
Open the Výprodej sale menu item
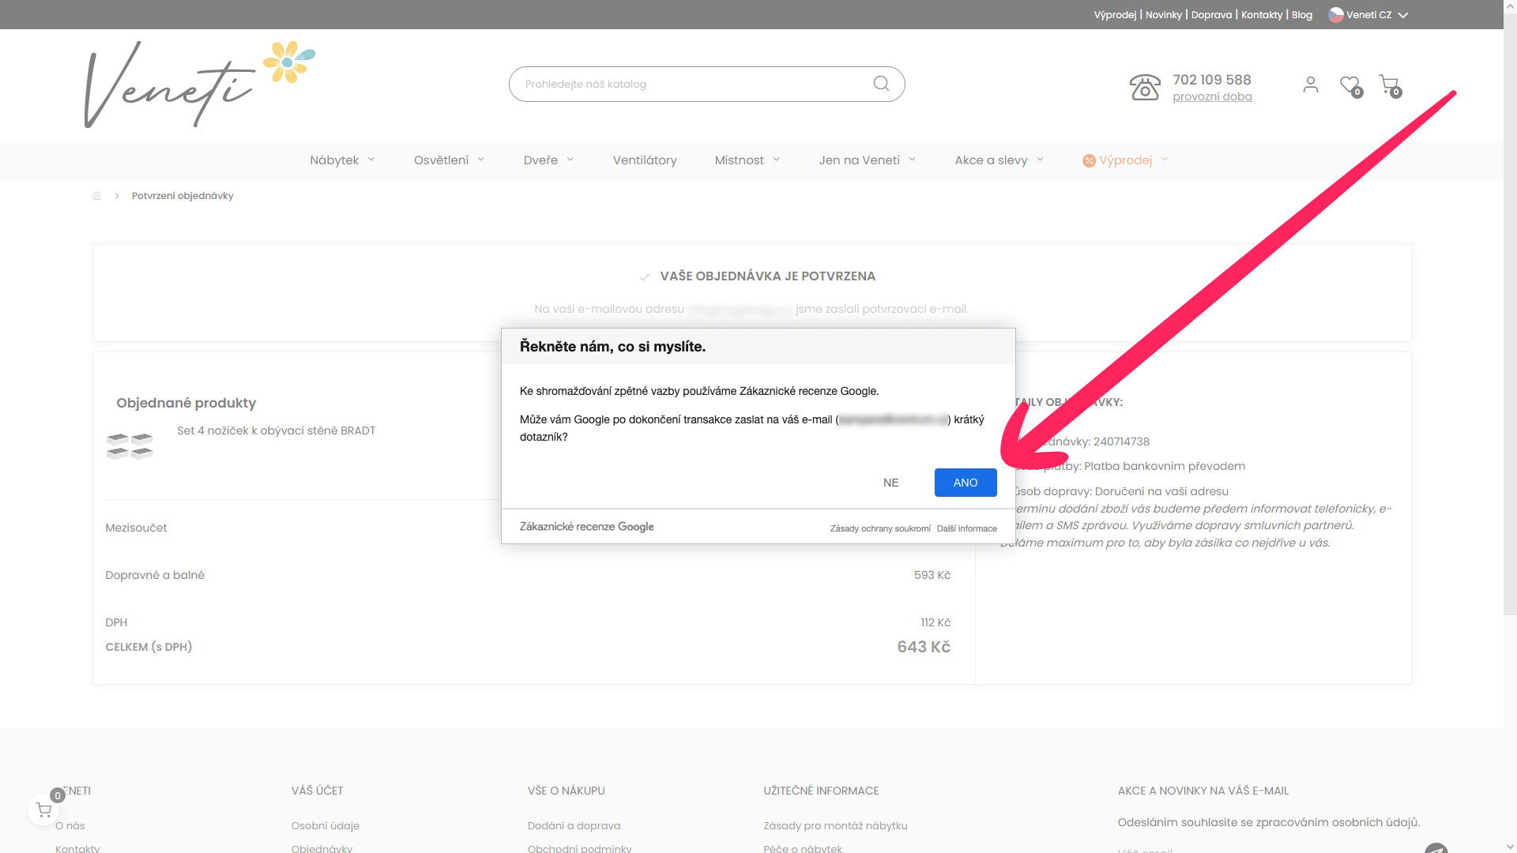[1124, 160]
